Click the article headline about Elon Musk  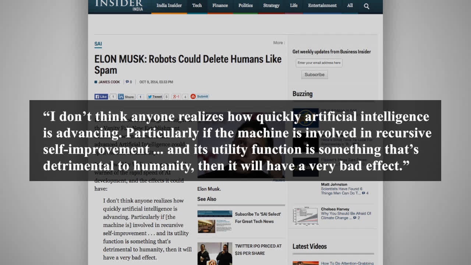(x=188, y=64)
